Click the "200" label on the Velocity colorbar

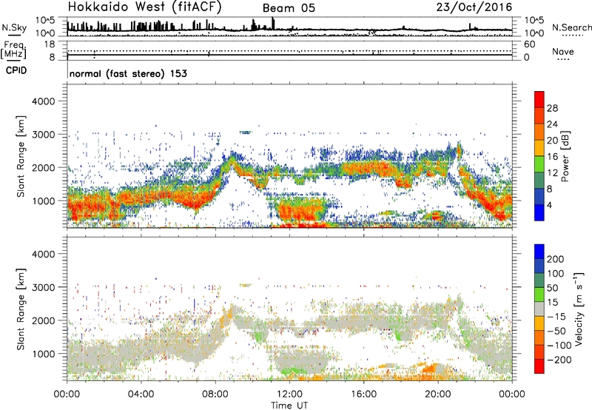pos(556,259)
